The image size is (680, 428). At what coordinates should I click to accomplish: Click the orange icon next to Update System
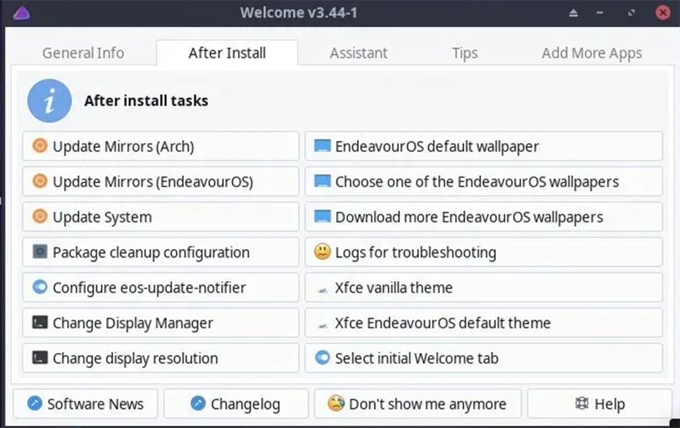40,217
